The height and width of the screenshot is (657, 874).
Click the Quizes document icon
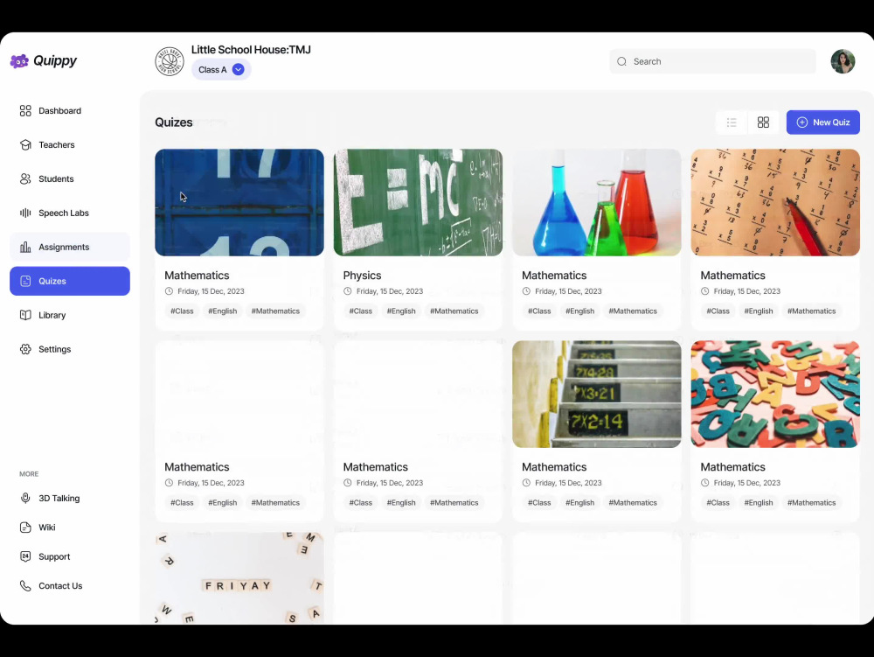click(25, 281)
